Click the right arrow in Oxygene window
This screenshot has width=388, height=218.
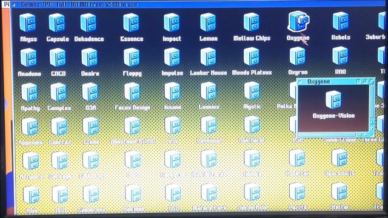coord(366,134)
